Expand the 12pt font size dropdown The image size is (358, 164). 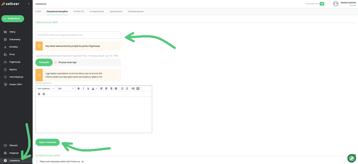pyautogui.click(x=66, y=89)
